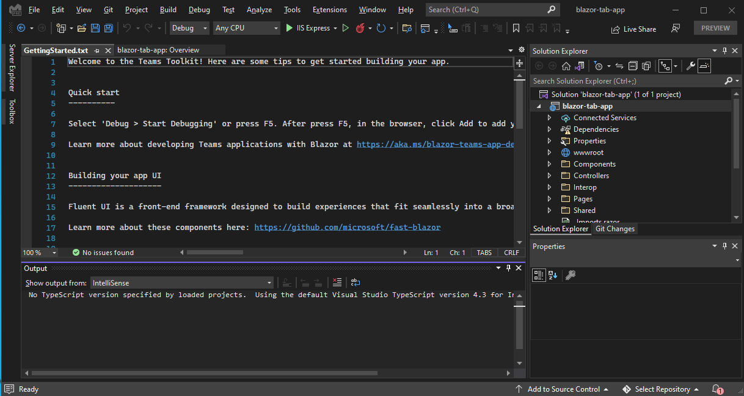The image size is (744, 396).
Task: Open Properties wrench icon in Solution Explorer
Action: click(x=691, y=66)
